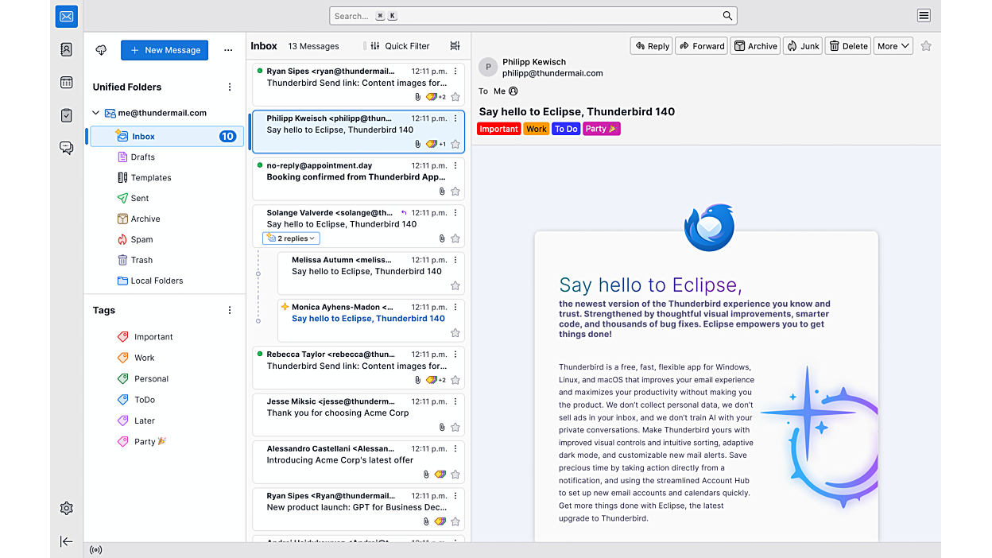Toggle star on opened message header
Screen dimensions: 992x558
(x=926, y=46)
